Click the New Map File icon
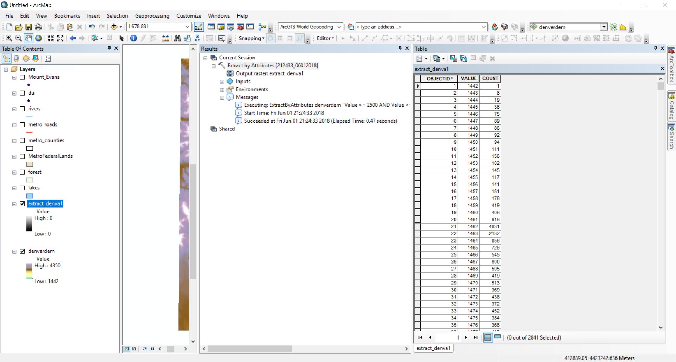This screenshot has height=362, width=676. (x=10, y=27)
